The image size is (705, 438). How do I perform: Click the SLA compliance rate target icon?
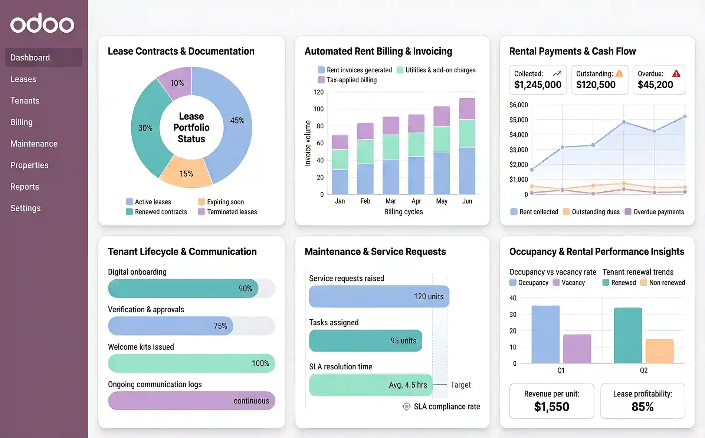pyautogui.click(x=407, y=406)
